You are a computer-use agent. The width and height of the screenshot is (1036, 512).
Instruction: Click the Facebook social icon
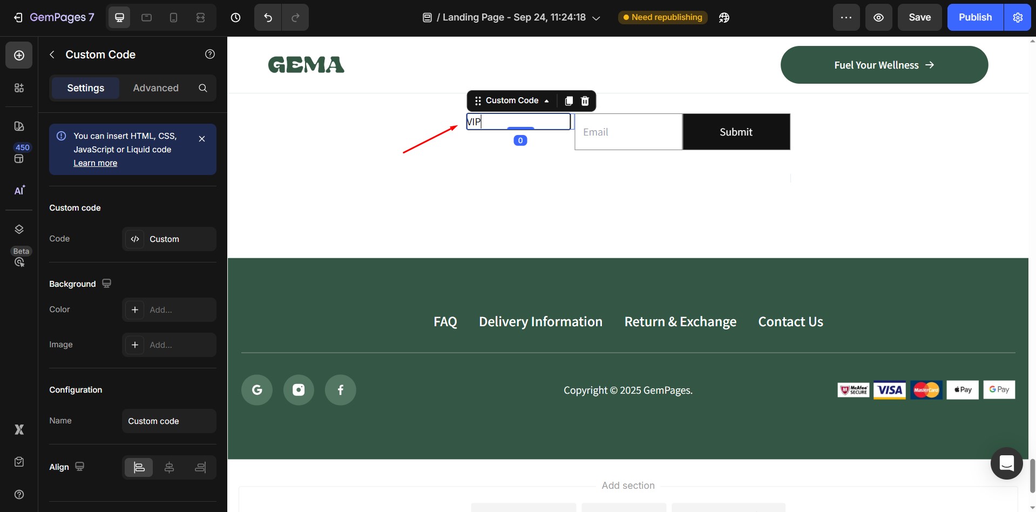(341, 390)
